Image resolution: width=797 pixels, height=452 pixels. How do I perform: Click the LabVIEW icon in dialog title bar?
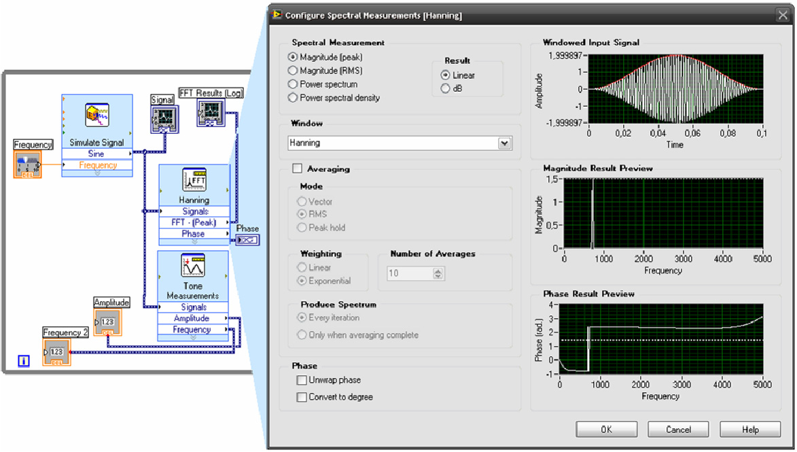click(x=277, y=14)
